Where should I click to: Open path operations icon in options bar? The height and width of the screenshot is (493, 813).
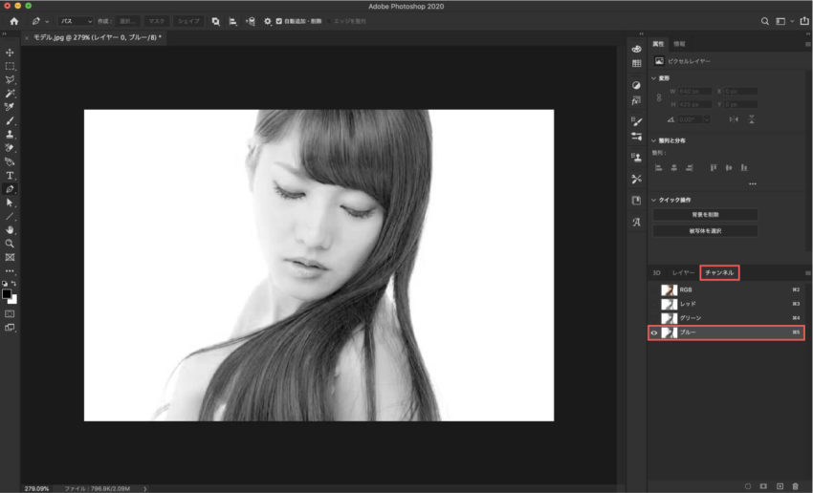pyautogui.click(x=216, y=21)
